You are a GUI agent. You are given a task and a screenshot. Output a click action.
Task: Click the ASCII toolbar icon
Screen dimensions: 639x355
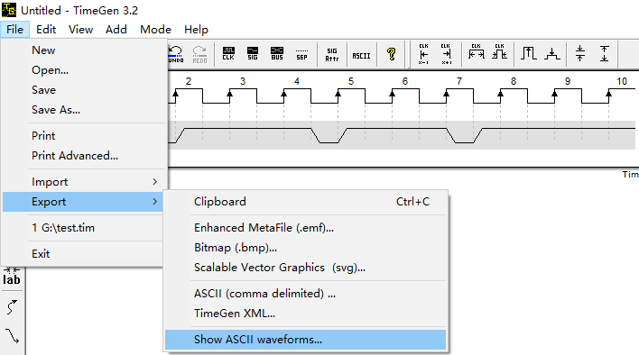point(362,55)
